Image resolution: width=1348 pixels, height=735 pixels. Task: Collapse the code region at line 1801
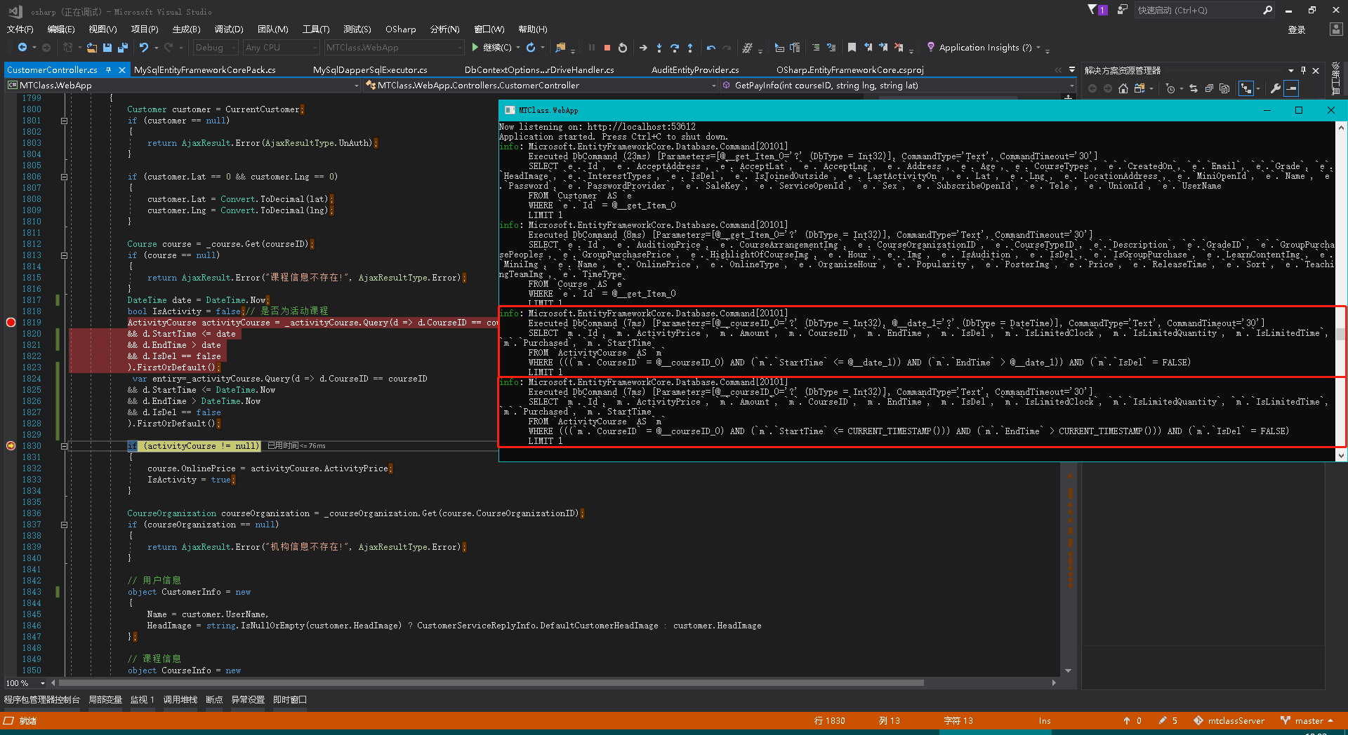click(x=64, y=120)
